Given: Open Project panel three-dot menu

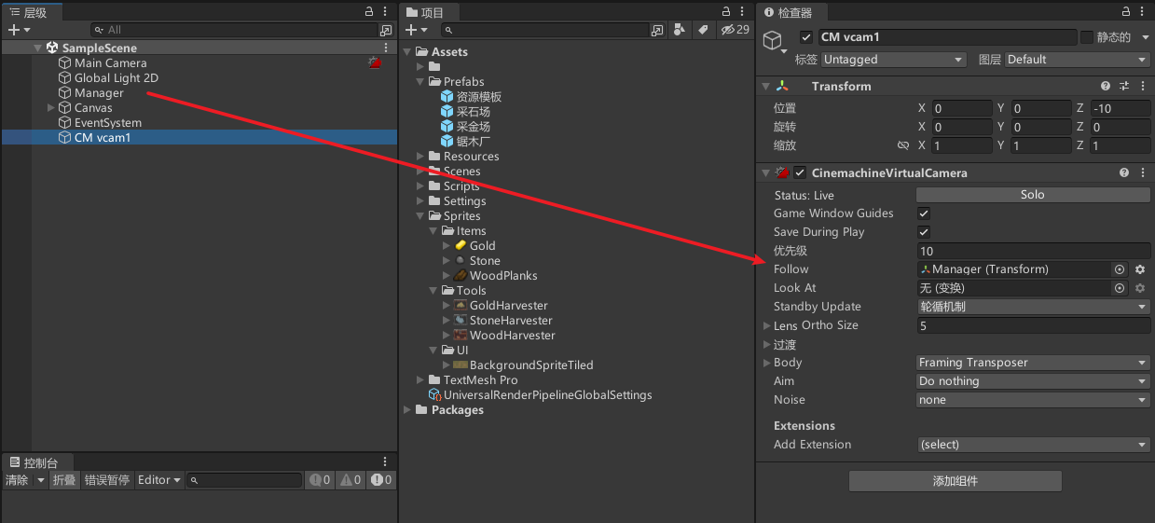Looking at the screenshot, I should click(744, 11).
